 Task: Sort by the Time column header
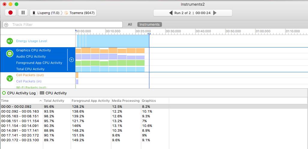pos(21,101)
